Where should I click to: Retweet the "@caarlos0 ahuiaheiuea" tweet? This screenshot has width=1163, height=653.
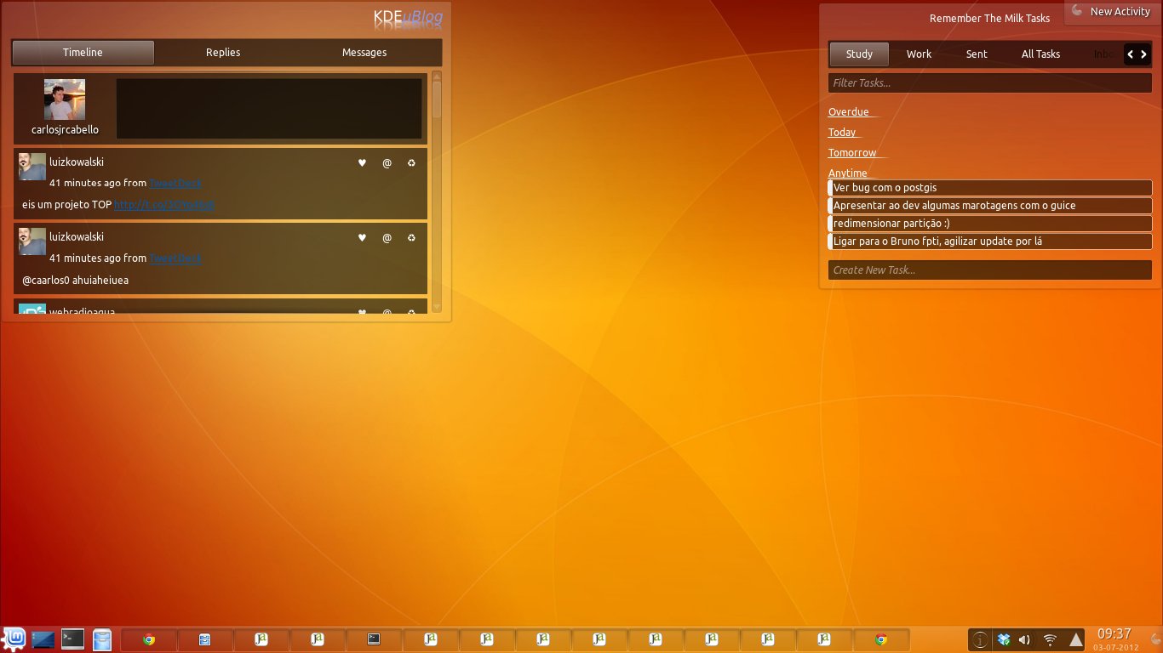coord(411,238)
